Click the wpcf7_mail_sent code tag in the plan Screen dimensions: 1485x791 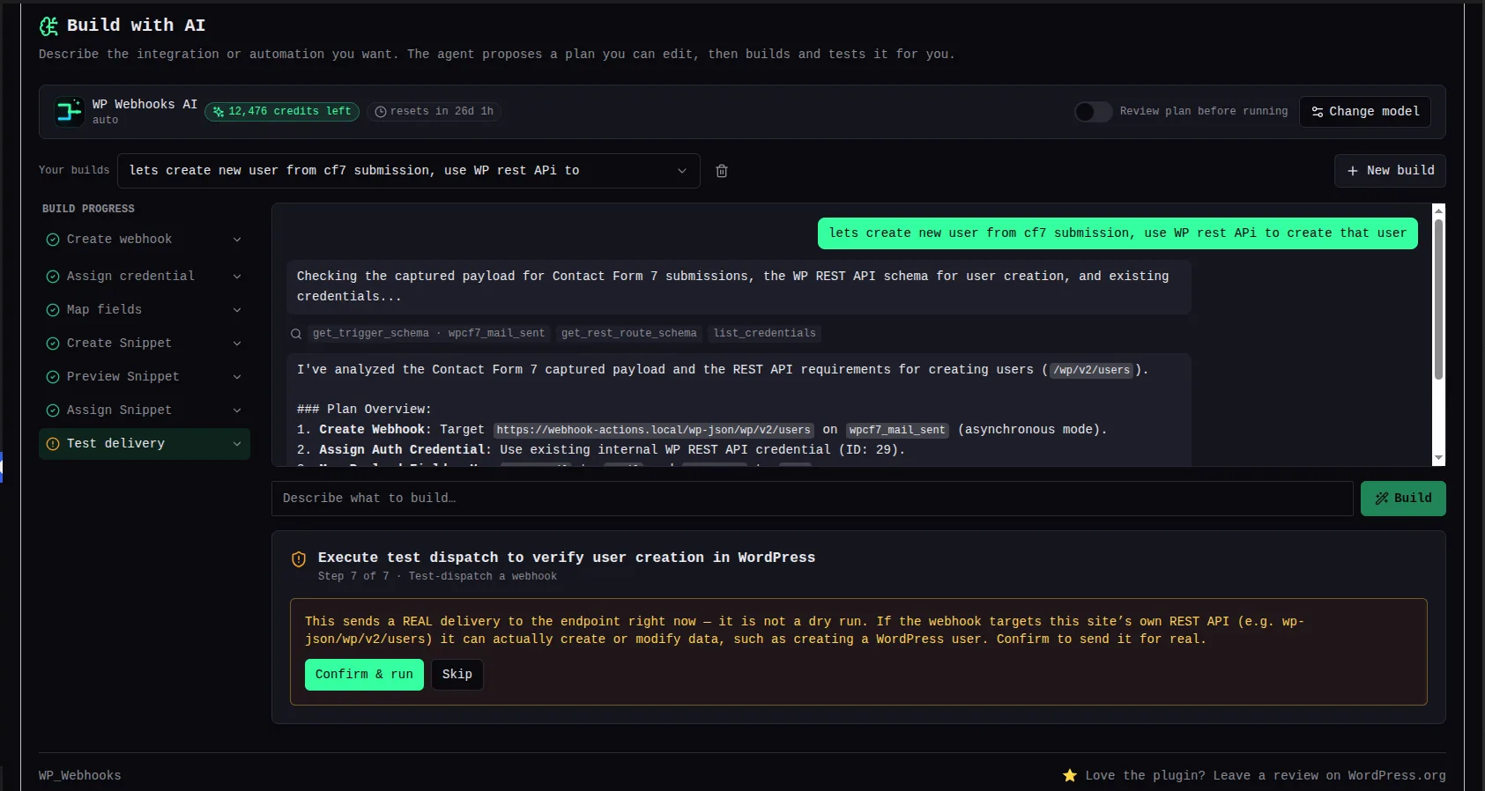point(897,431)
